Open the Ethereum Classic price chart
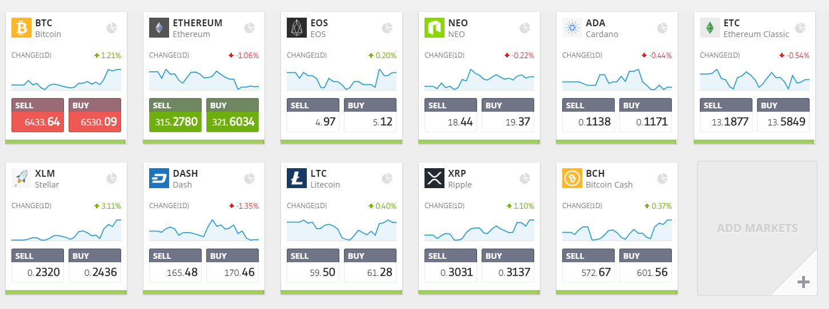Viewport: 829px width, 309px height. 755,79
